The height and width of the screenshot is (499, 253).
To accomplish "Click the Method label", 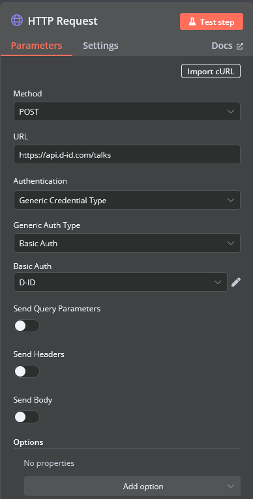I will 28,94.
